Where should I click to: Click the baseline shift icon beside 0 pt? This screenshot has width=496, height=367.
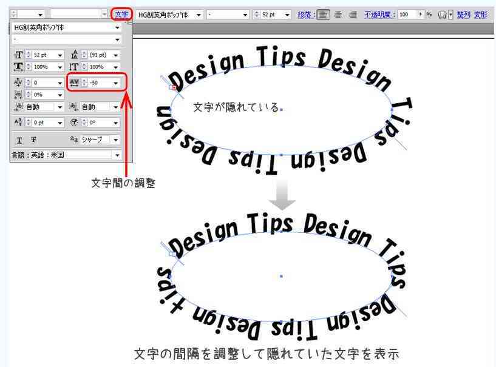click(x=18, y=123)
